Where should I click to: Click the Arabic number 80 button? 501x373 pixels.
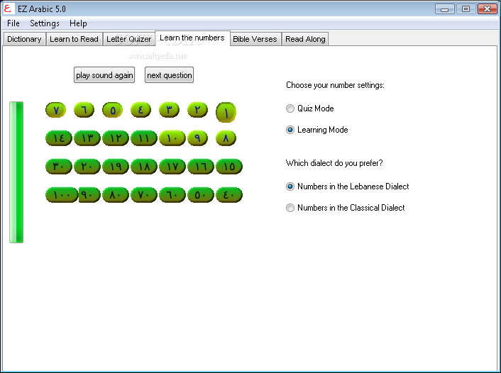click(116, 195)
